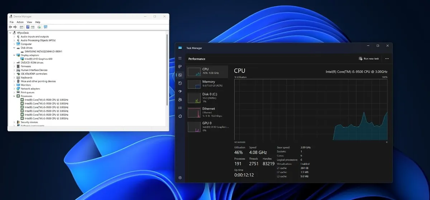Click the 9.0 MB L3 cache value
The height and width of the screenshot is (200, 430).
[305, 176]
